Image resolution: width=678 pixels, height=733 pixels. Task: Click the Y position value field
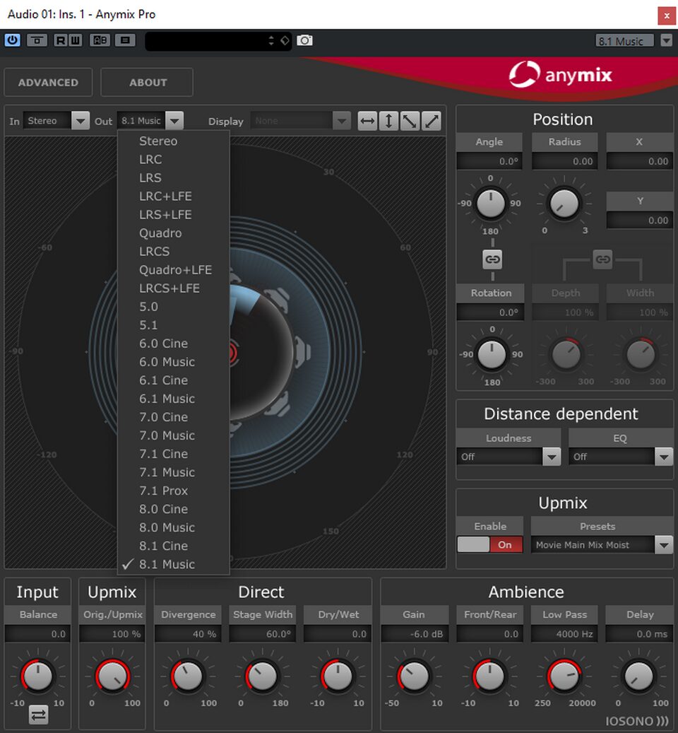click(x=640, y=220)
